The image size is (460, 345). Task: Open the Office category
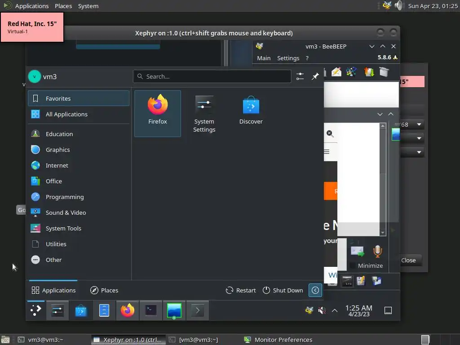(x=78, y=181)
